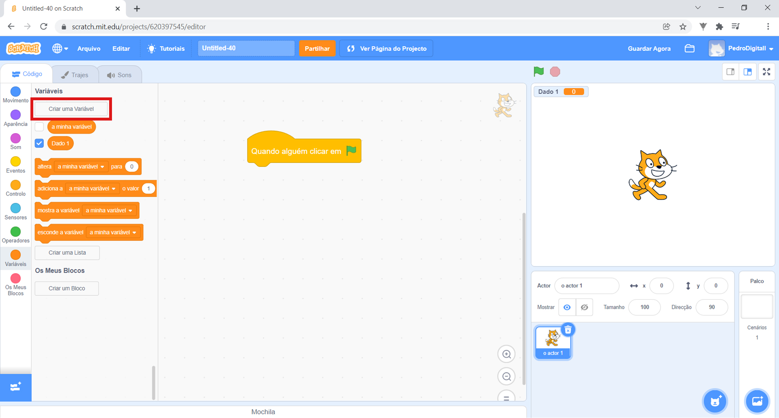Show the sprite with the eye icon

click(x=567, y=307)
